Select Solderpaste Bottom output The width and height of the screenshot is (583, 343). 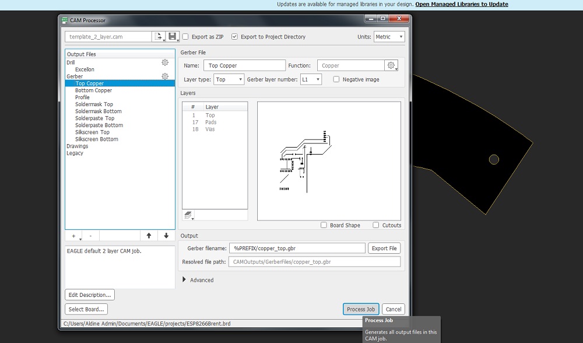99,125
